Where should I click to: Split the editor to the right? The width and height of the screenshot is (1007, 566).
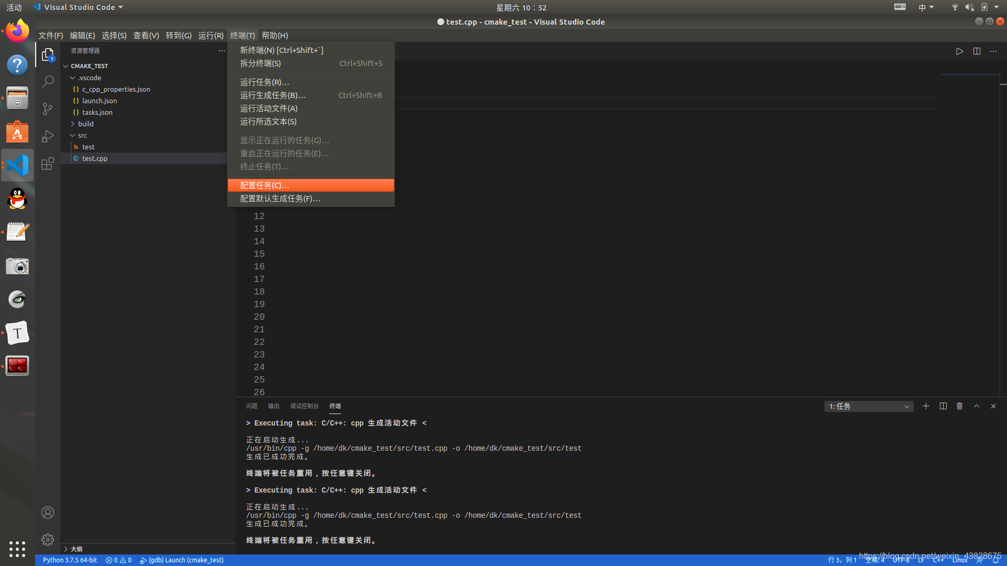pyautogui.click(x=977, y=51)
